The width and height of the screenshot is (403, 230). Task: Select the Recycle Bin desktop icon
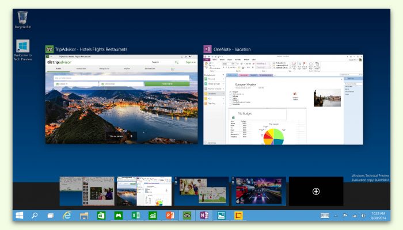tap(23, 20)
